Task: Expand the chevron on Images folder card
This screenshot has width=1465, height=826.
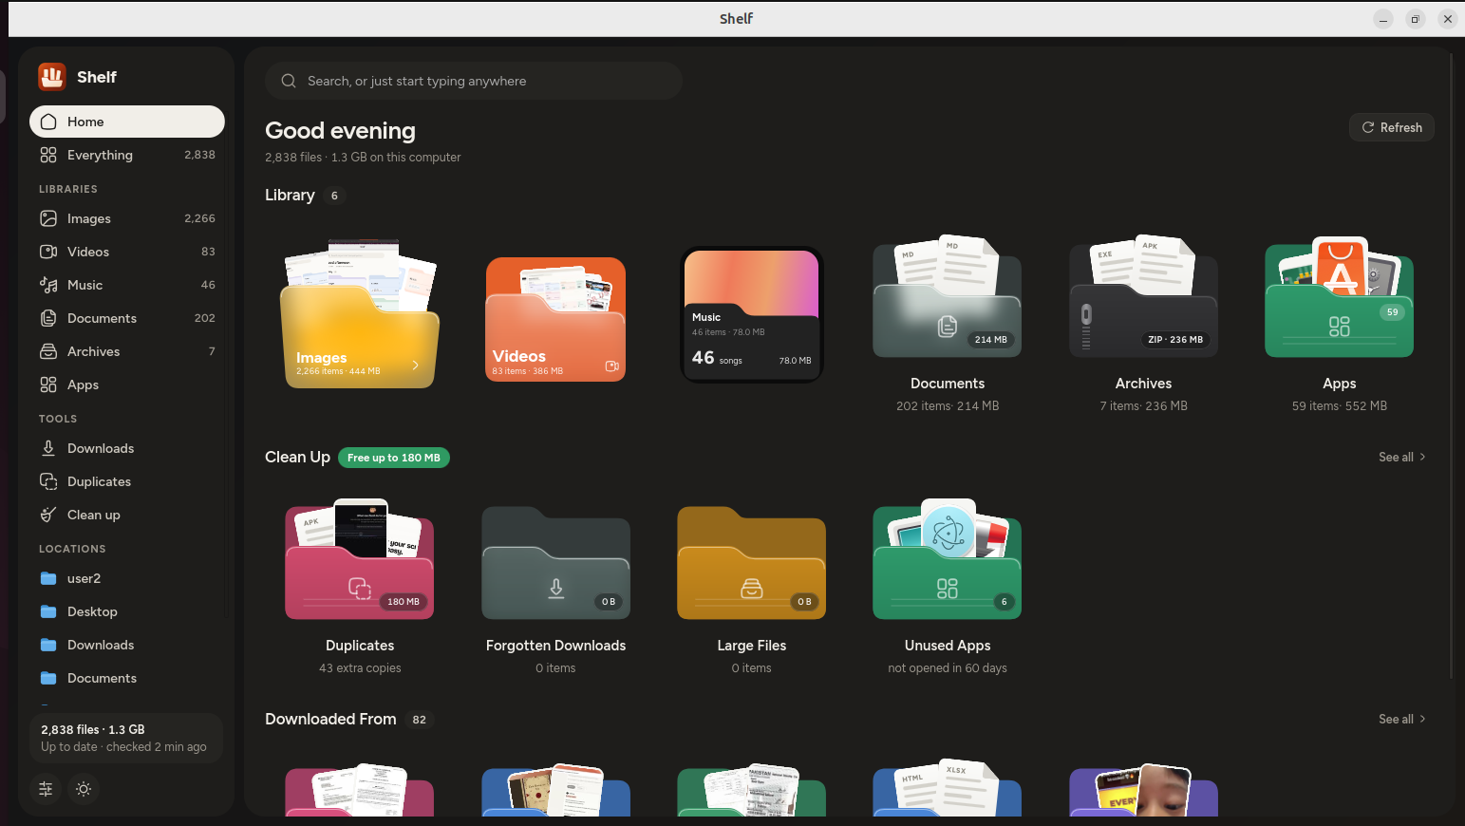Action: coord(415,365)
